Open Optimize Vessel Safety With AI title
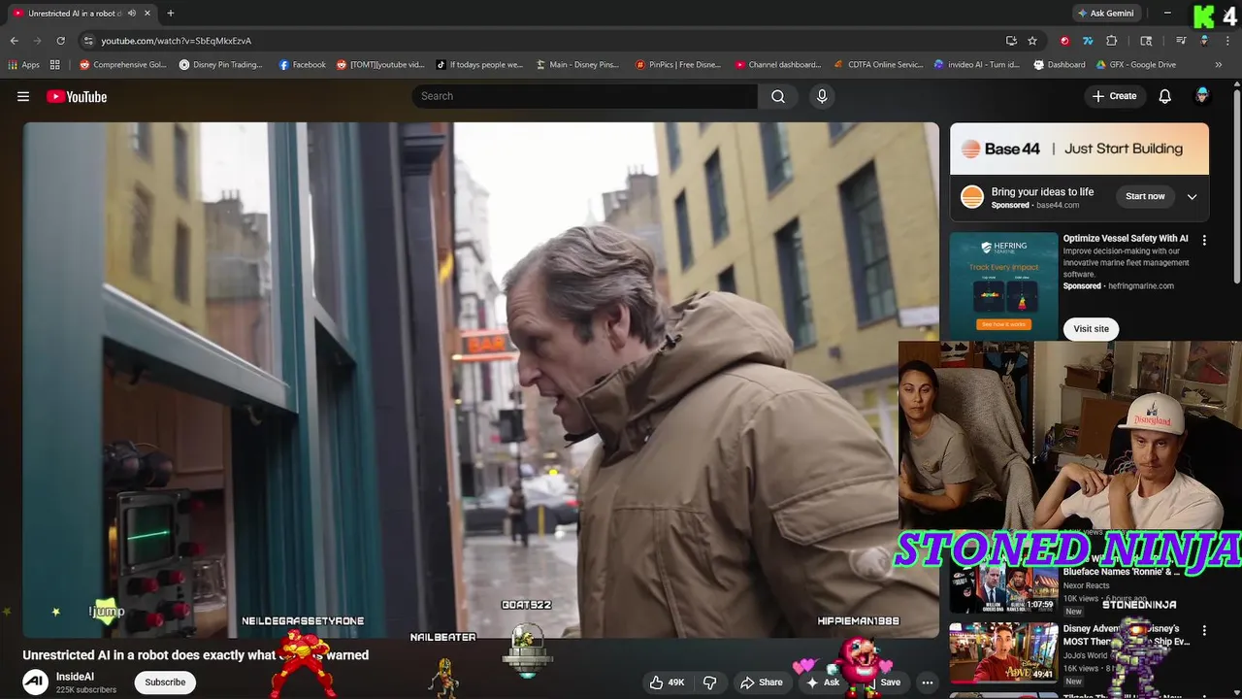The width and height of the screenshot is (1242, 699). [x=1126, y=239]
